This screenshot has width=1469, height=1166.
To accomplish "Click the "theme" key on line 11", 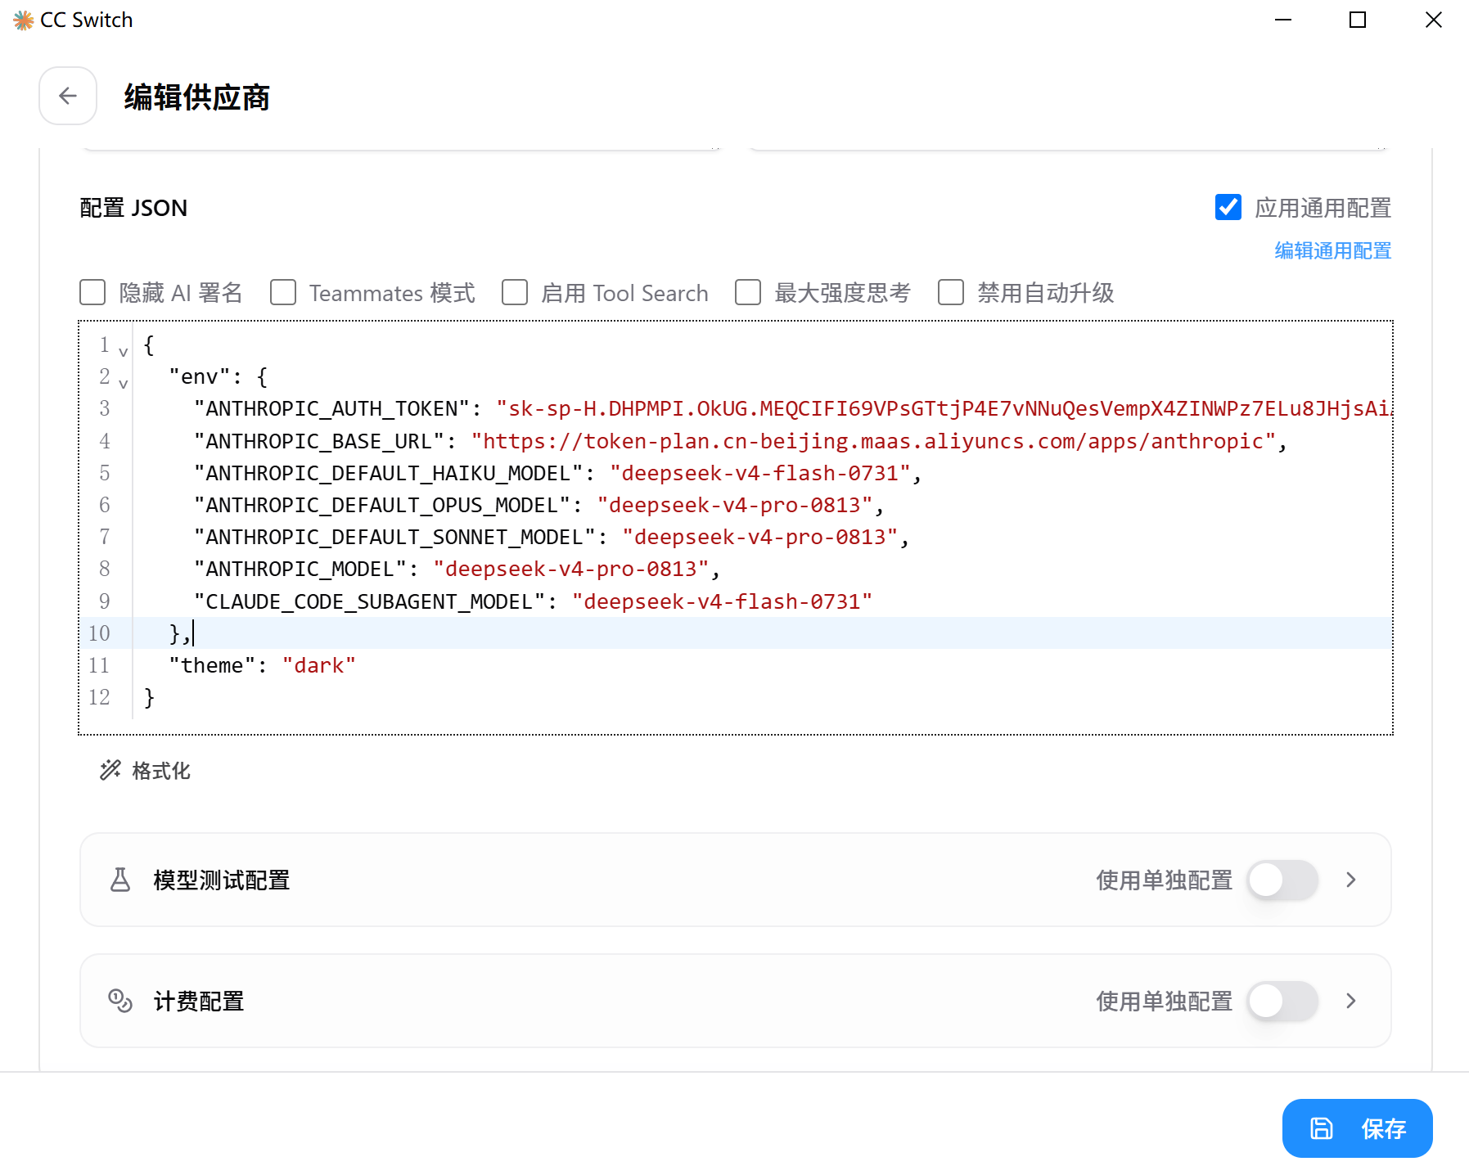I will click(x=212, y=665).
